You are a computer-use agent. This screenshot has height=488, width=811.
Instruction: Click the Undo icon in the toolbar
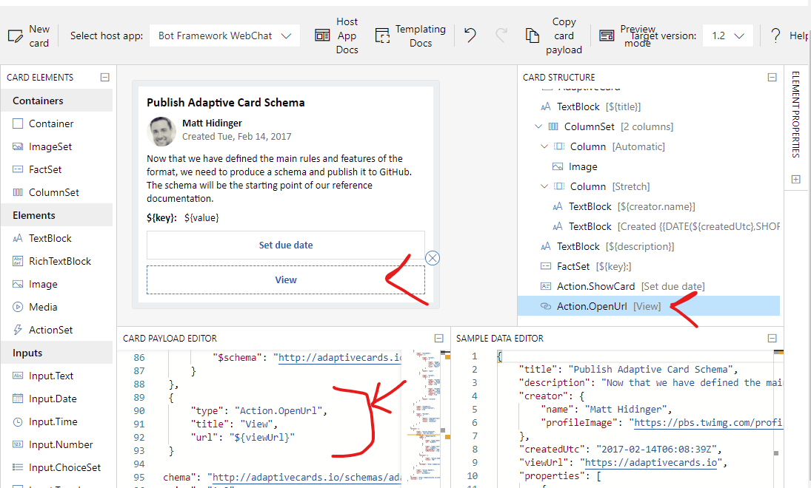(x=470, y=34)
